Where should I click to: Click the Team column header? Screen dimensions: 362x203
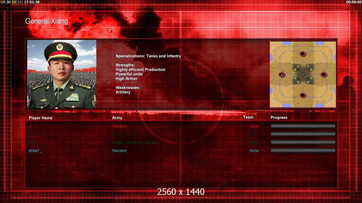(248, 117)
